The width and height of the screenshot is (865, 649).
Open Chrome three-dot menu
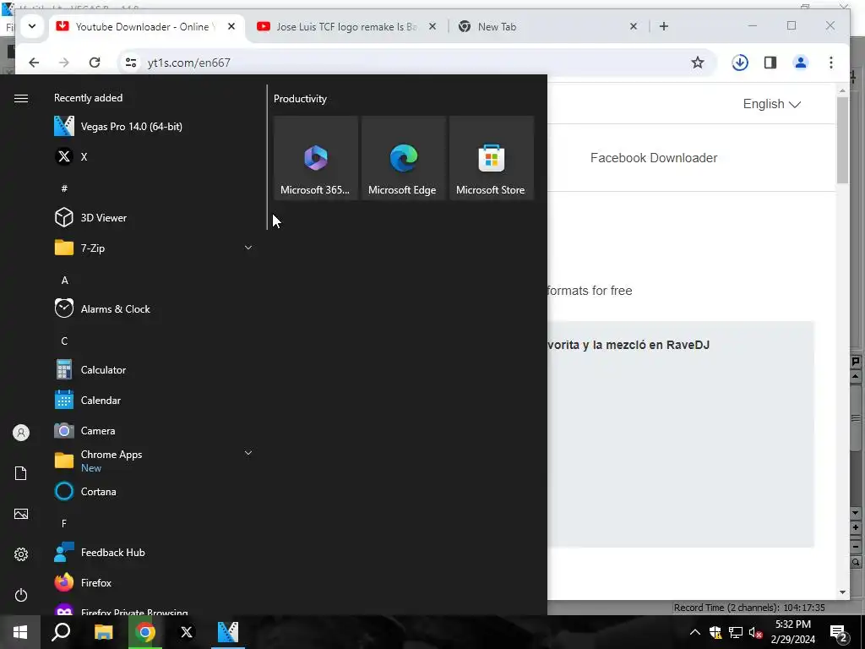pyautogui.click(x=831, y=63)
